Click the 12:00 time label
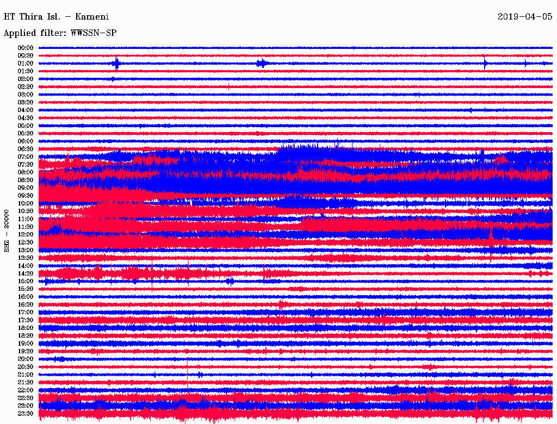557x424 pixels. point(26,235)
